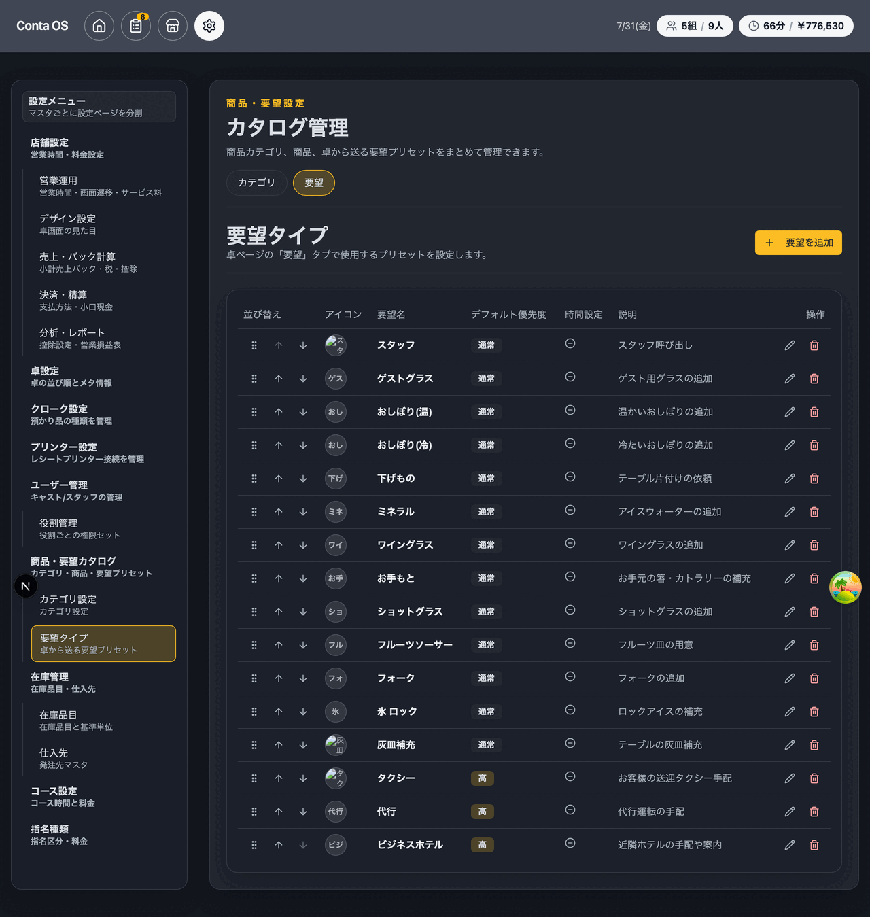Click the 66分 / ¥776,530 pill

(796, 26)
